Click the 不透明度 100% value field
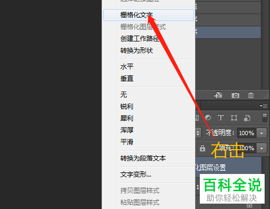The height and width of the screenshot is (209, 270). click(x=247, y=133)
